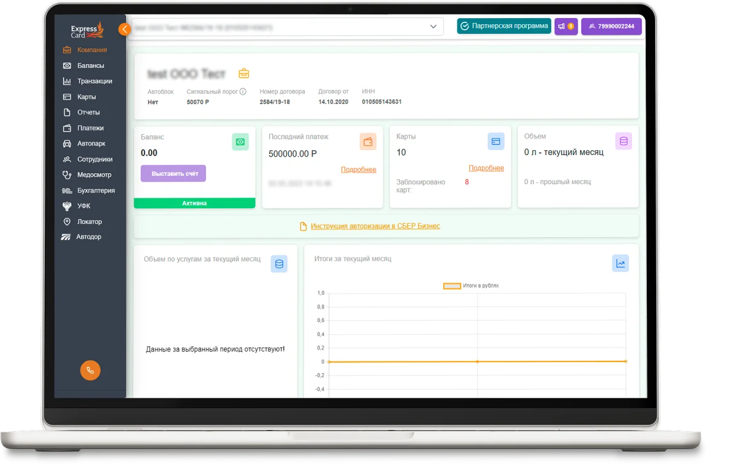
Task: Click the Сотрудники people icon
Action: 67,159
